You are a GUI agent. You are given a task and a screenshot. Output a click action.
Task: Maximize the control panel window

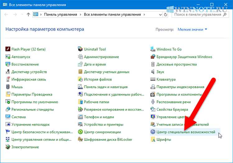pos(212,5)
